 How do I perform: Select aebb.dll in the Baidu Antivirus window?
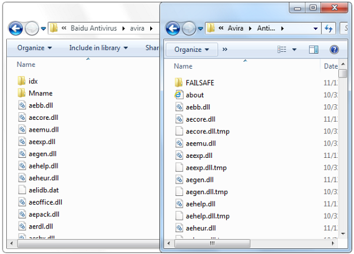(36, 105)
